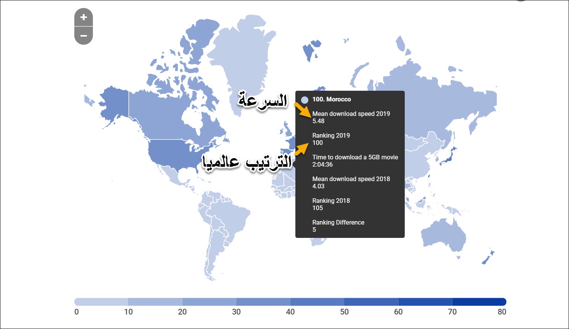The height and width of the screenshot is (329, 569).
Task: Click the 0–10 lightest legend color segment
Action: click(x=101, y=302)
